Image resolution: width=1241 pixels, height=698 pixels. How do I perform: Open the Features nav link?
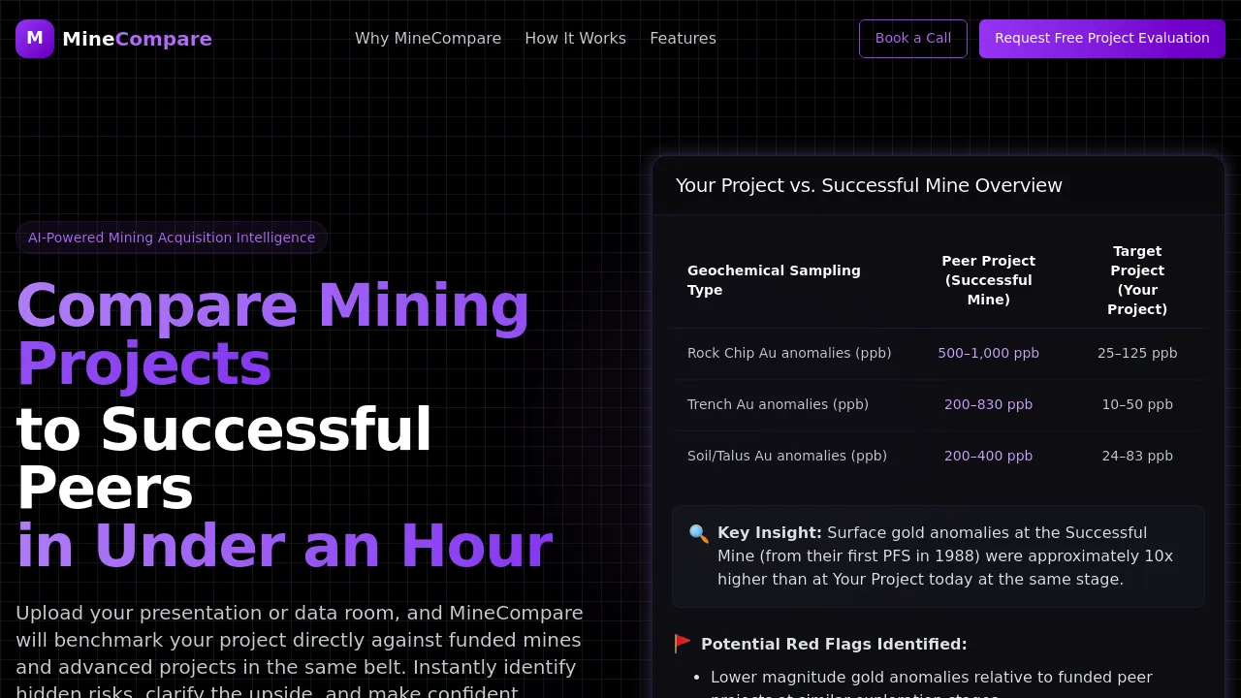coord(683,39)
